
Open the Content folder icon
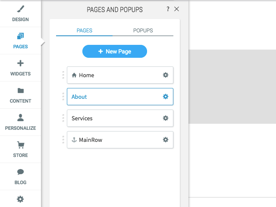pyautogui.click(x=21, y=91)
